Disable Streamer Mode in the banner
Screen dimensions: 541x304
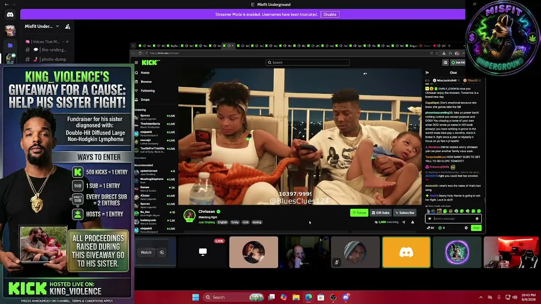(330, 14)
